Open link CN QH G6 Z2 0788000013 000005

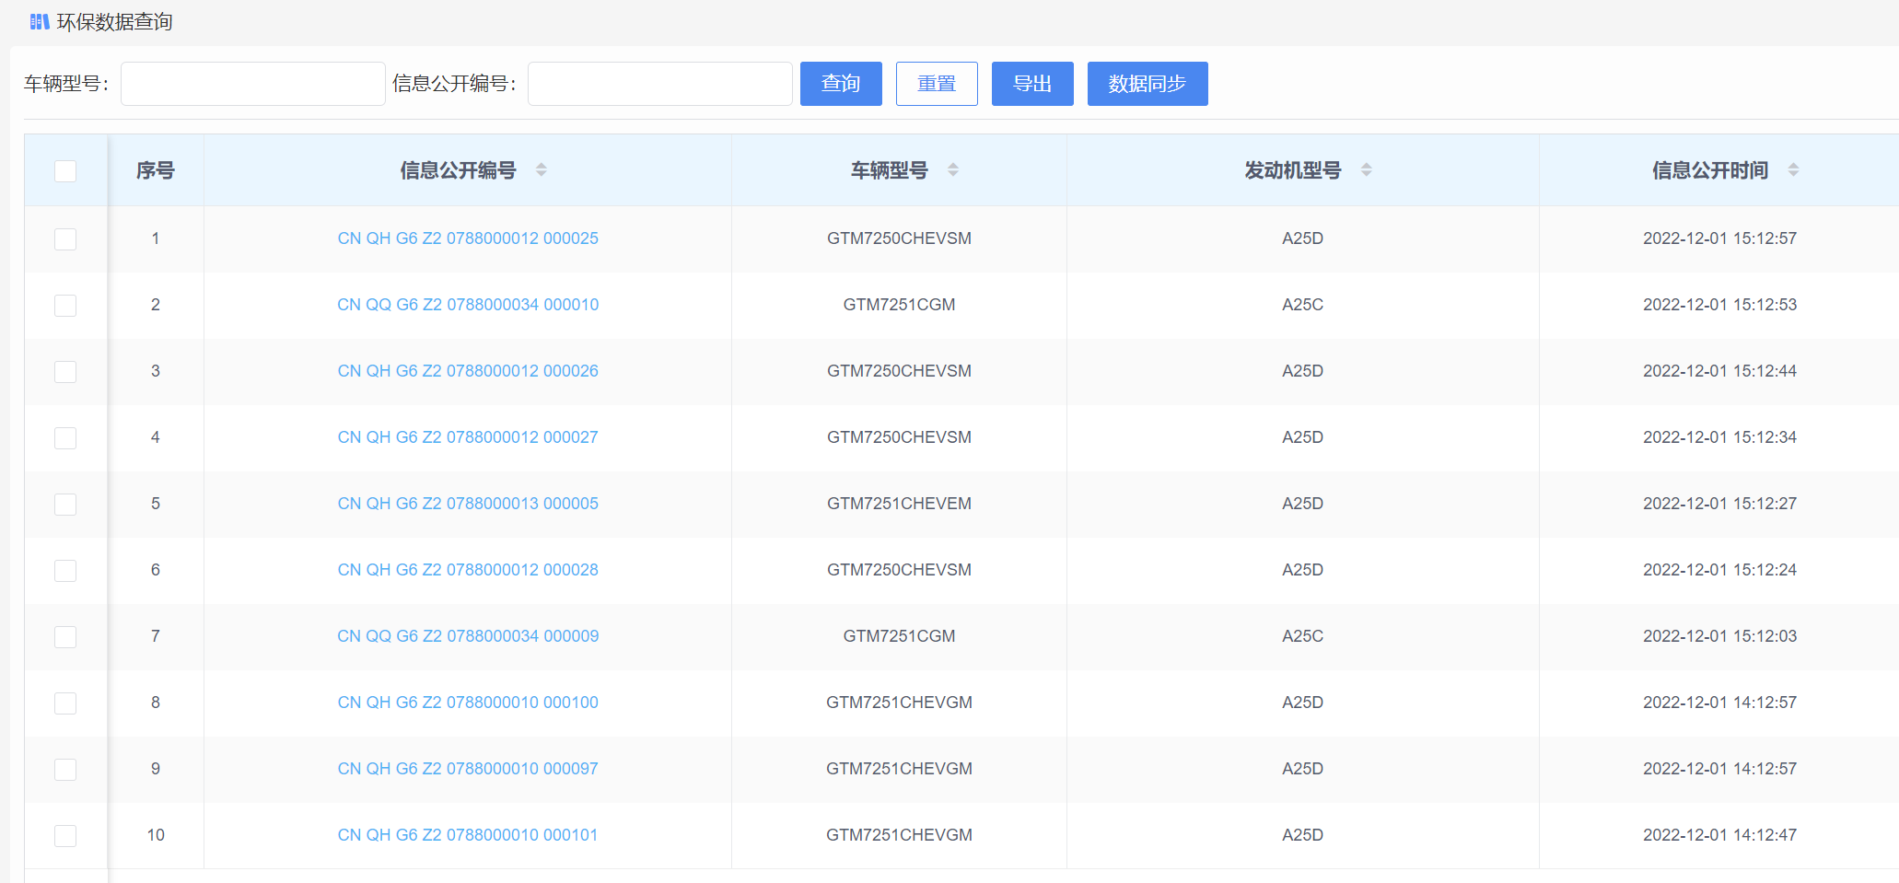tap(468, 504)
